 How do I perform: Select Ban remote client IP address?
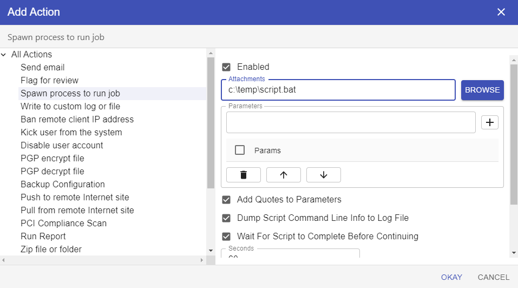click(x=77, y=120)
